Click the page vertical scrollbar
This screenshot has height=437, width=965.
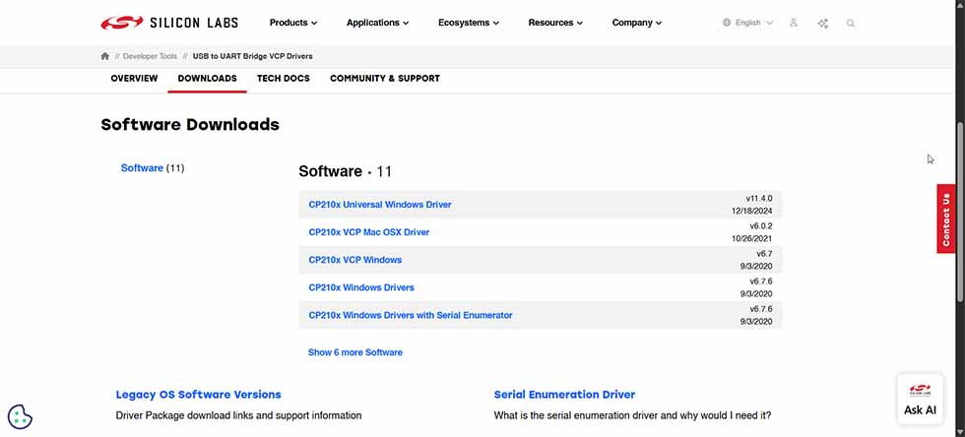(x=959, y=213)
